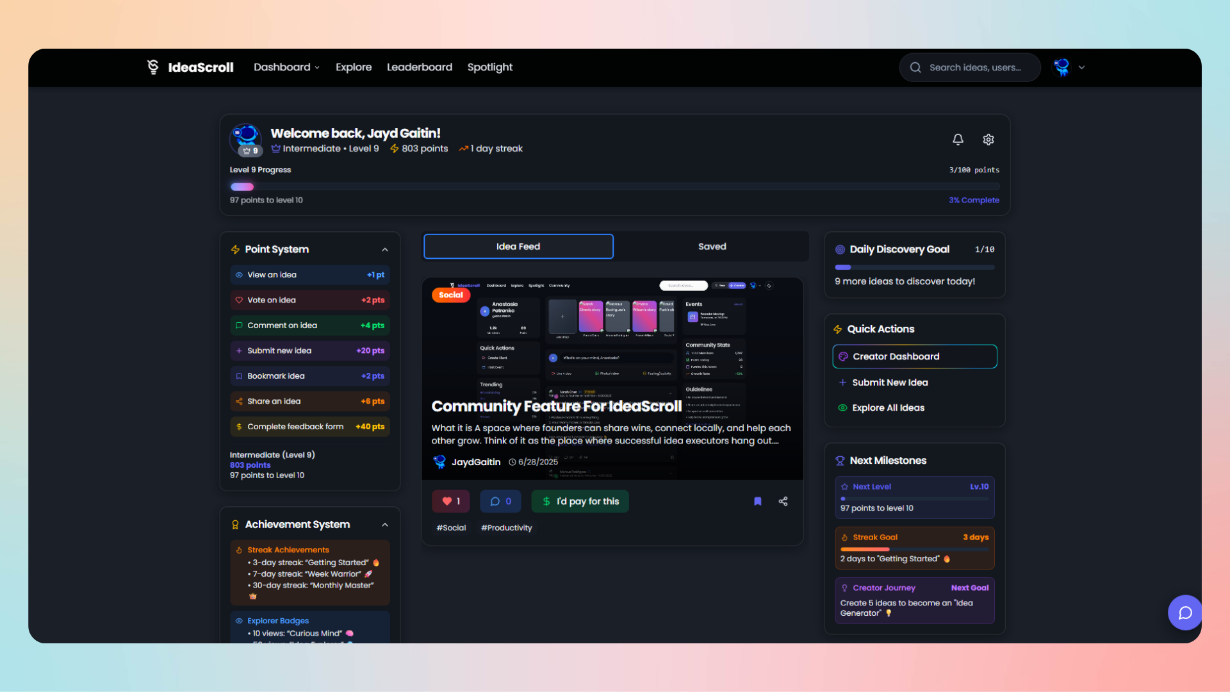The width and height of the screenshot is (1230, 692).
Task: Click the Next Level milestone card
Action: [915, 497]
